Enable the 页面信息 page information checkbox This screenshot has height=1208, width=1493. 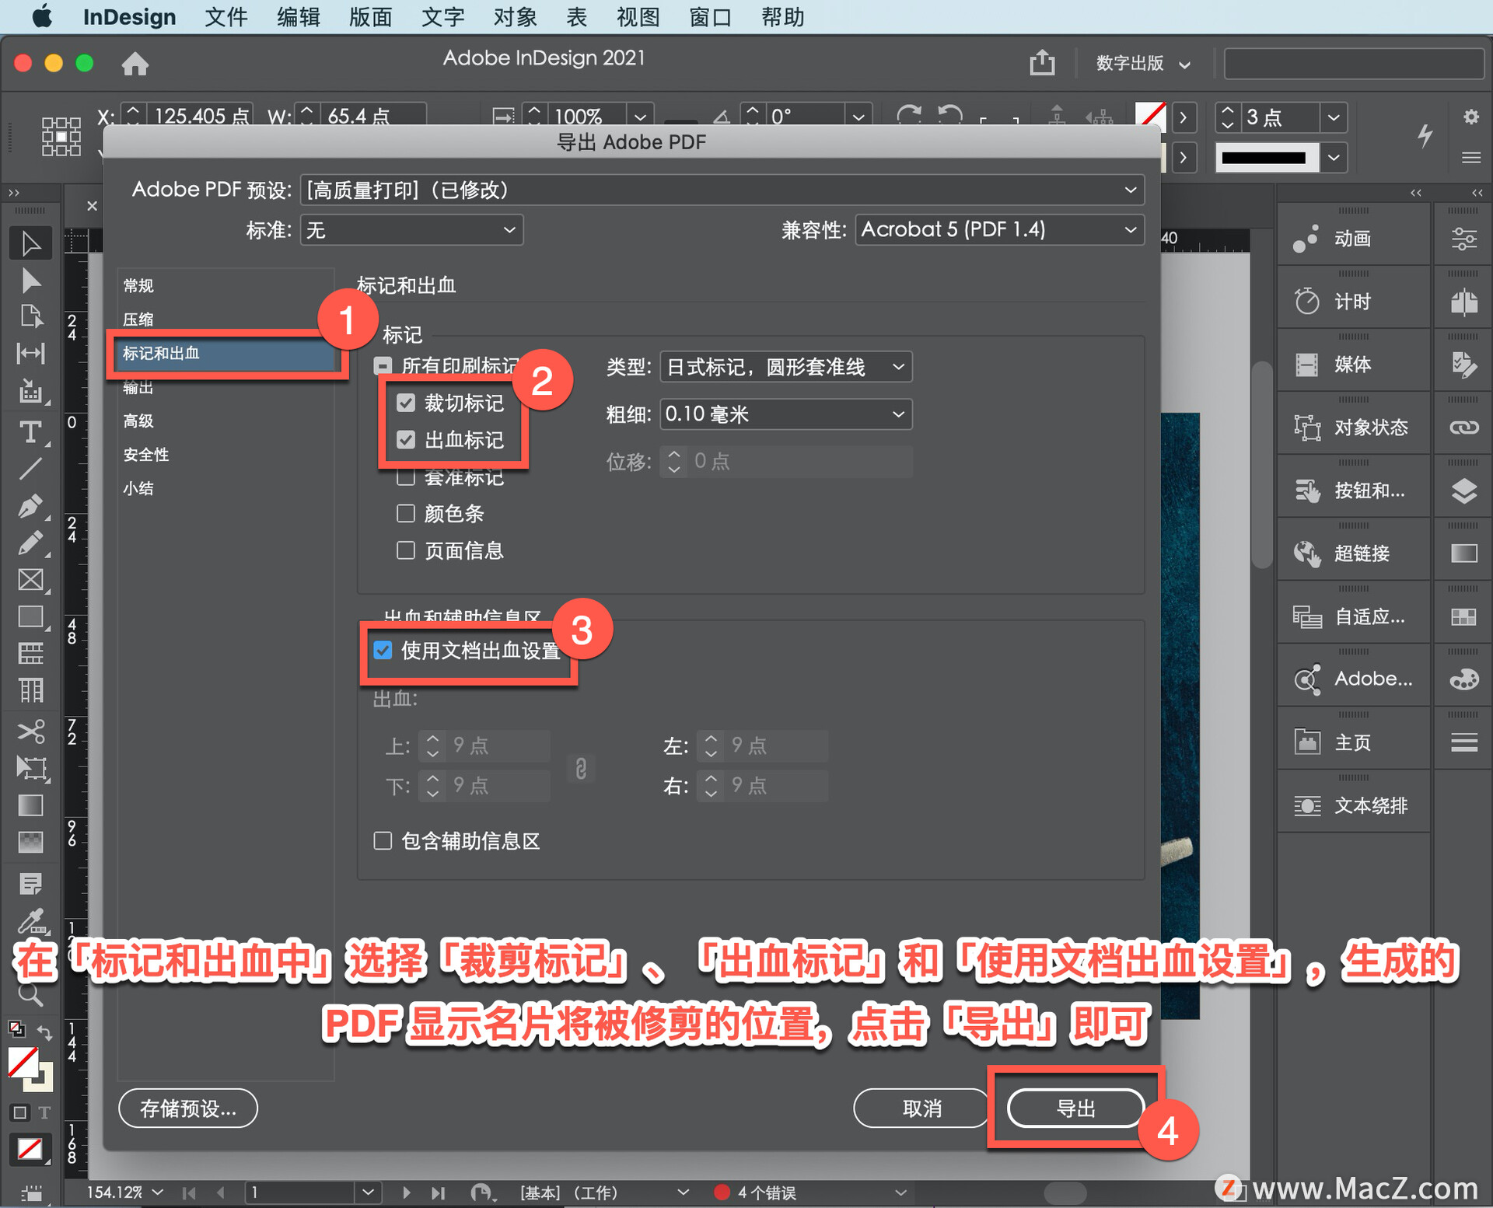coord(406,551)
